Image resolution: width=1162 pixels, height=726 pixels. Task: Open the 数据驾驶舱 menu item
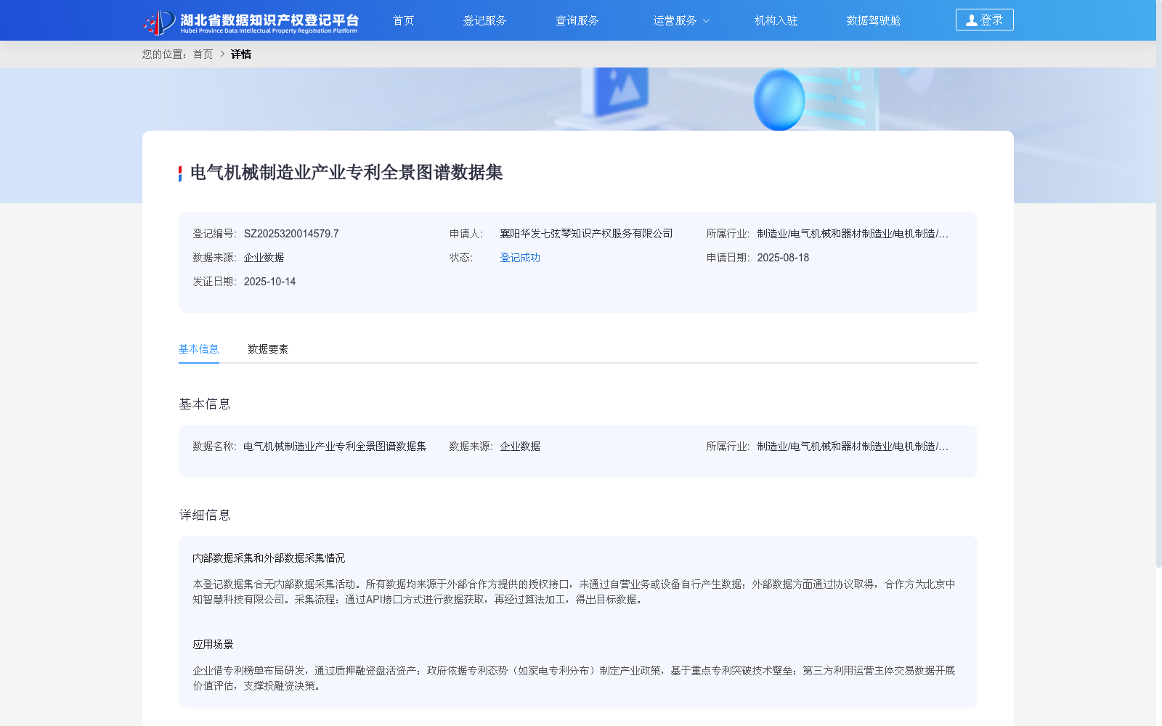pos(873,20)
